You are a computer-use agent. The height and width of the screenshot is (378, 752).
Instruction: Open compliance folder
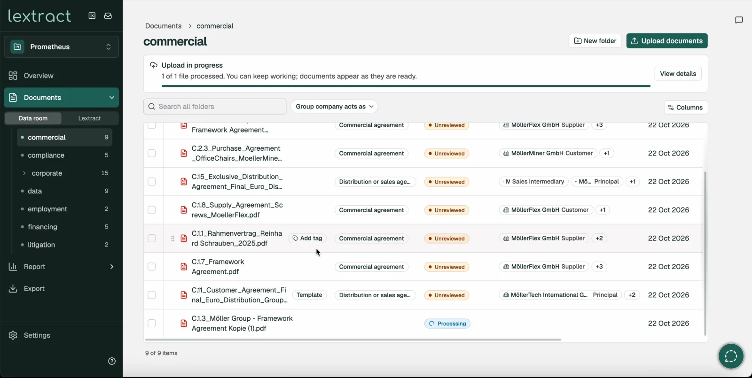65,155
